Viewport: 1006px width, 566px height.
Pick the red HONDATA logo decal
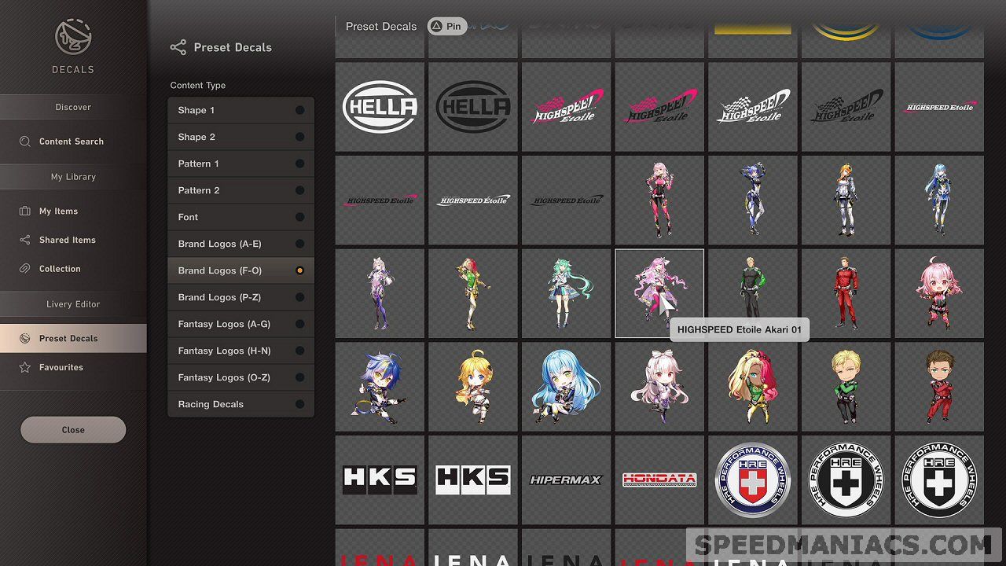pos(659,480)
